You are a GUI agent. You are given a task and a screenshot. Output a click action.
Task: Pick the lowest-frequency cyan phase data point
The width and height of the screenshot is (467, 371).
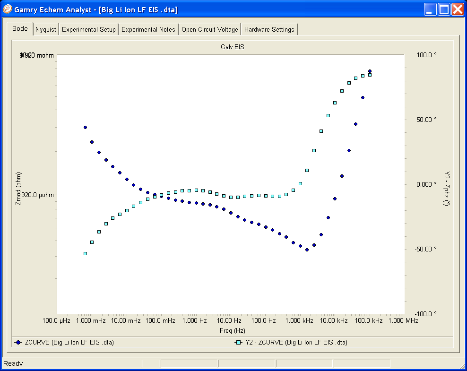coord(85,254)
